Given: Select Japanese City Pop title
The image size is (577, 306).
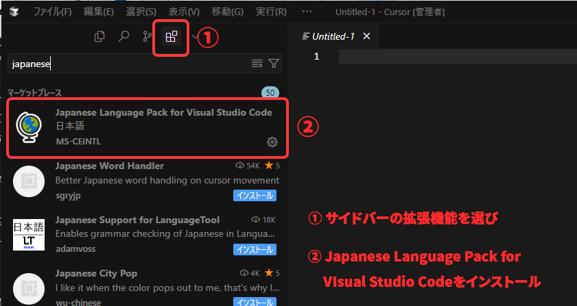Looking at the screenshot, I should [96, 273].
